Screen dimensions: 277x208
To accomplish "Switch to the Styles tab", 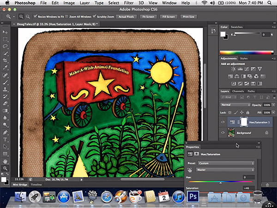I will point(244,58).
